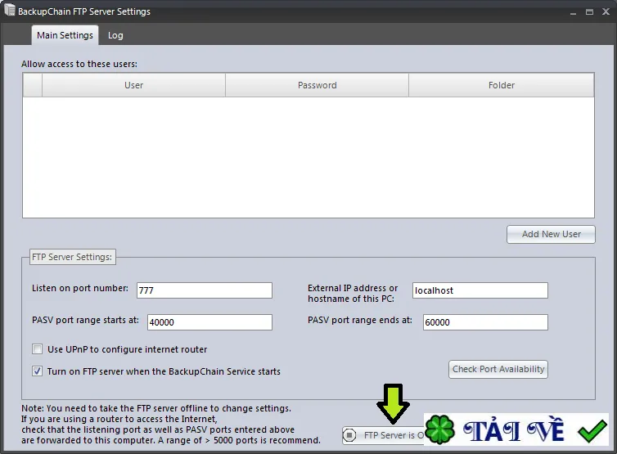The height and width of the screenshot is (454, 617).
Task: Toggle the FTP Server on/off button
Action: [x=383, y=435]
